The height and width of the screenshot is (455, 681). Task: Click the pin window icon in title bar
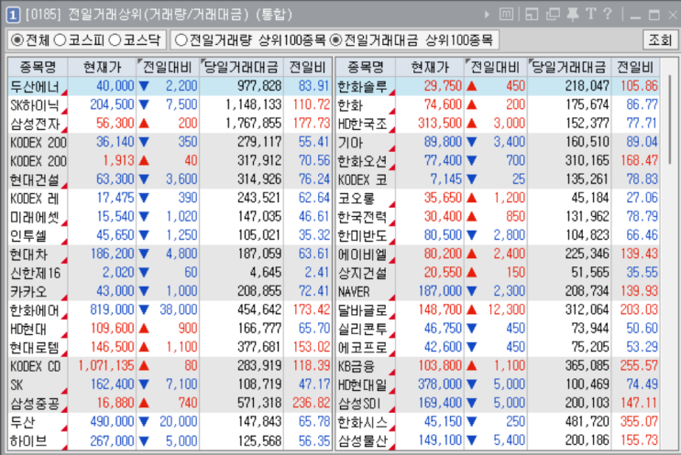tap(573, 15)
